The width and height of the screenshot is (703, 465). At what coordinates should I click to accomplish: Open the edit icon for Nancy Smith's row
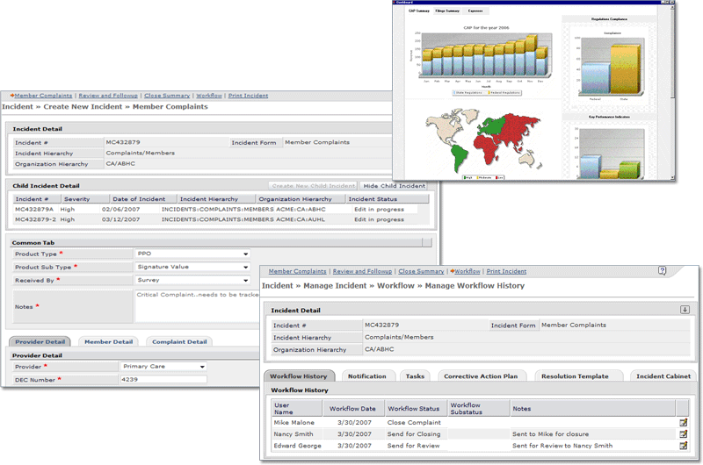(684, 433)
